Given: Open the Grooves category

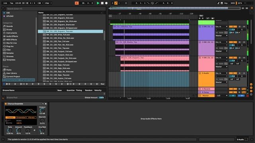Looking at the screenshot, I should (x=10, y=56).
